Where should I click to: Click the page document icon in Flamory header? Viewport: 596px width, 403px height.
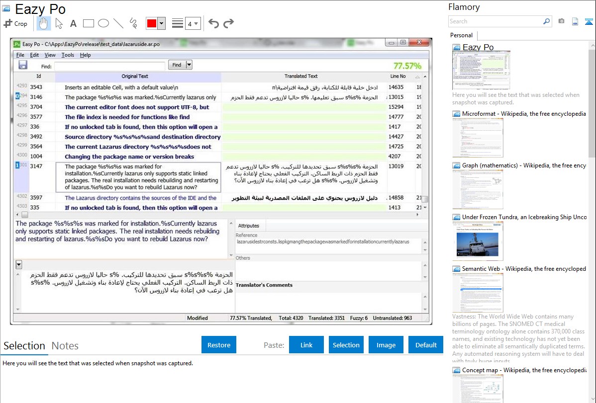pyautogui.click(x=575, y=21)
